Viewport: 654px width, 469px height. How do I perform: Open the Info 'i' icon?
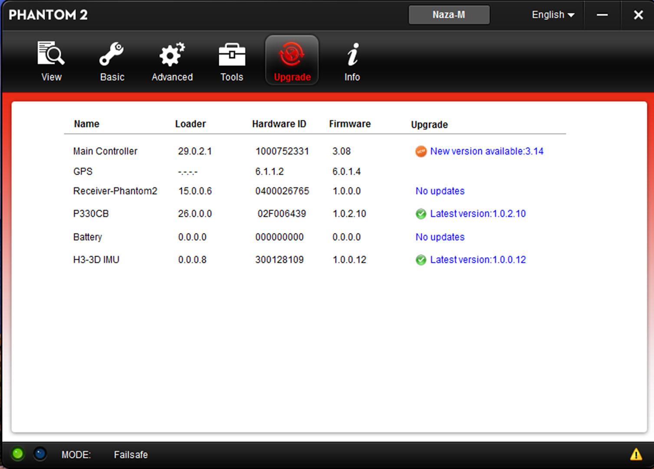352,54
